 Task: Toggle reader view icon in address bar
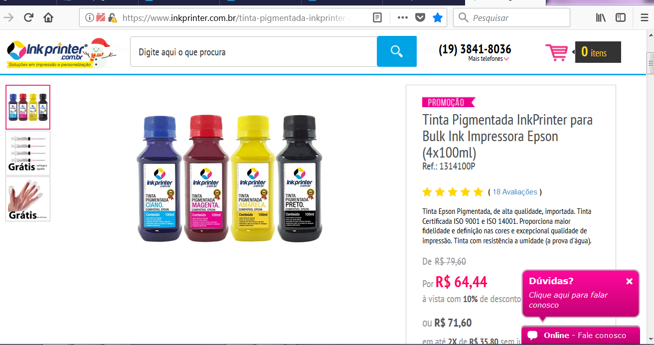click(378, 18)
